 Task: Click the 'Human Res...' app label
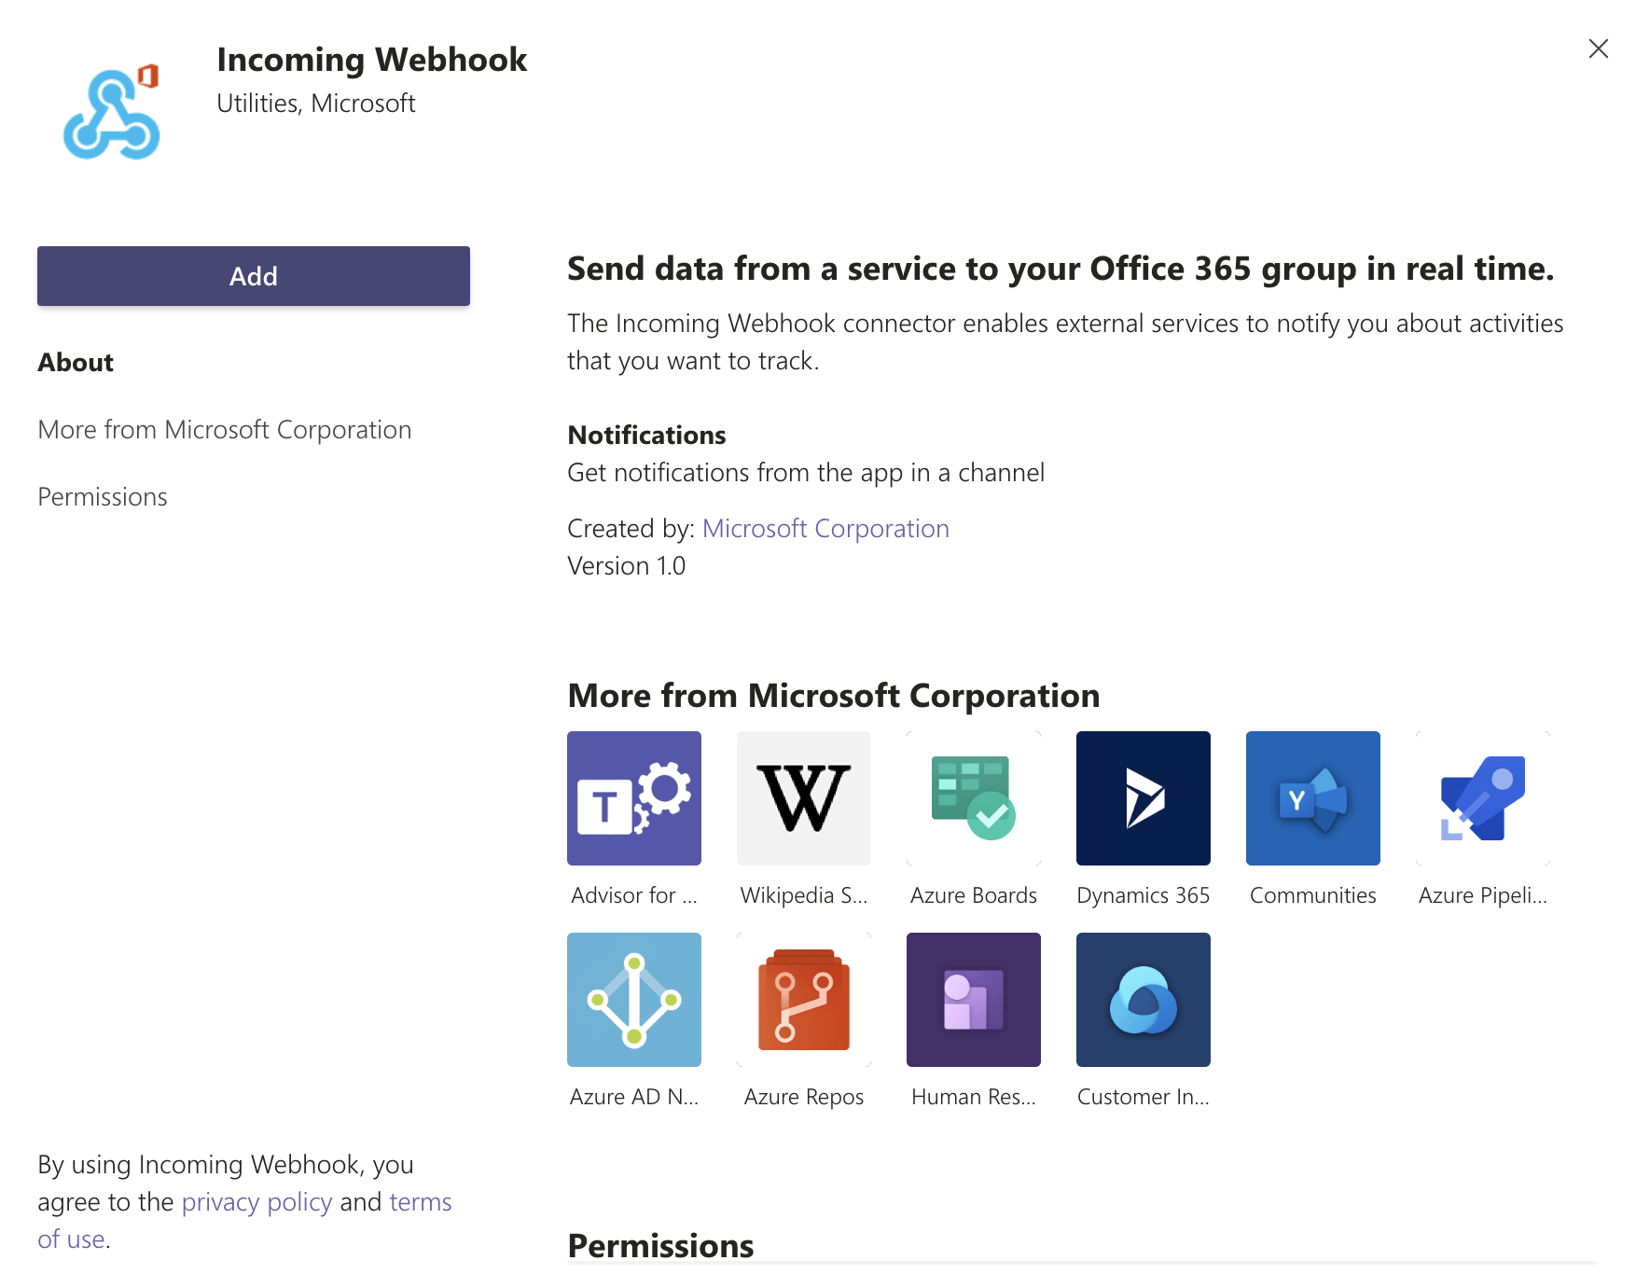[x=974, y=1097]
